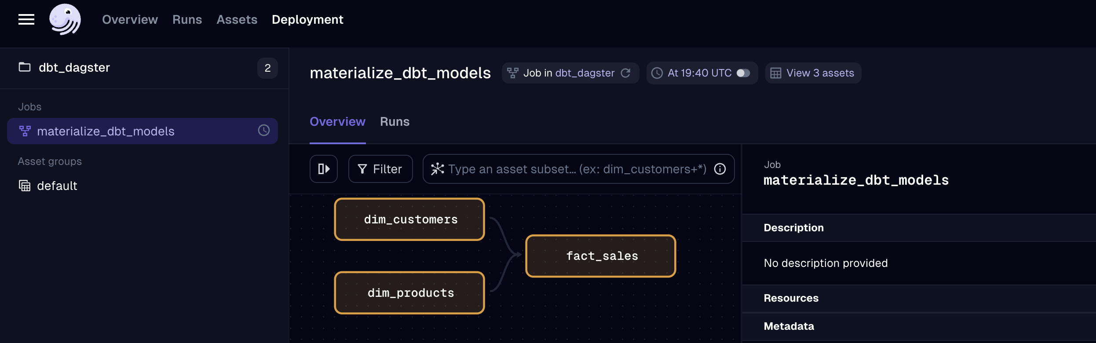Switch to the job Runs tab
Image resolution: width=1096 pixels, height=343 pixels.
click(x=395, y=122)
